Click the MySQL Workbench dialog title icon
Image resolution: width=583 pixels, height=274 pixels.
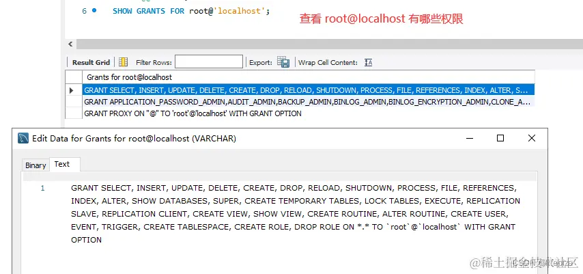click(x=23, y=139)
